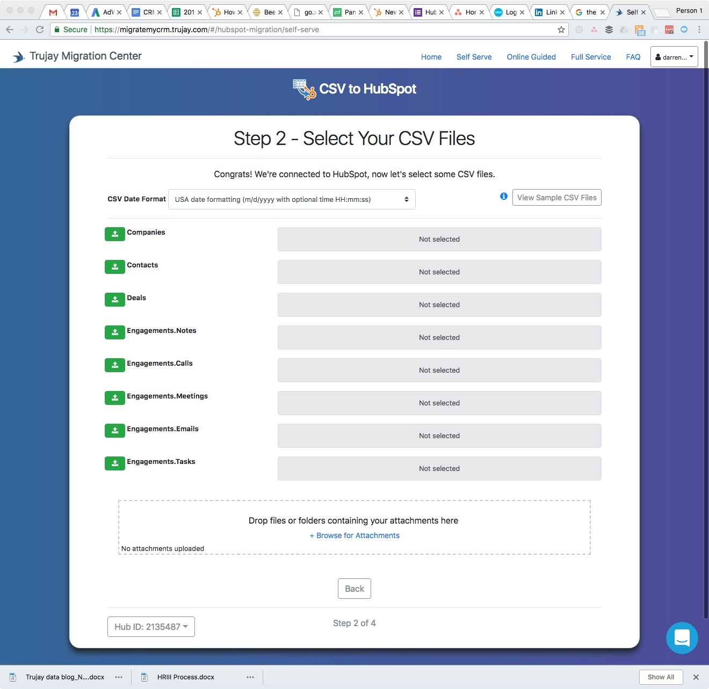Click the Contacts upload icon
This screenshot has height=689, width=709.
coord(114,267)
